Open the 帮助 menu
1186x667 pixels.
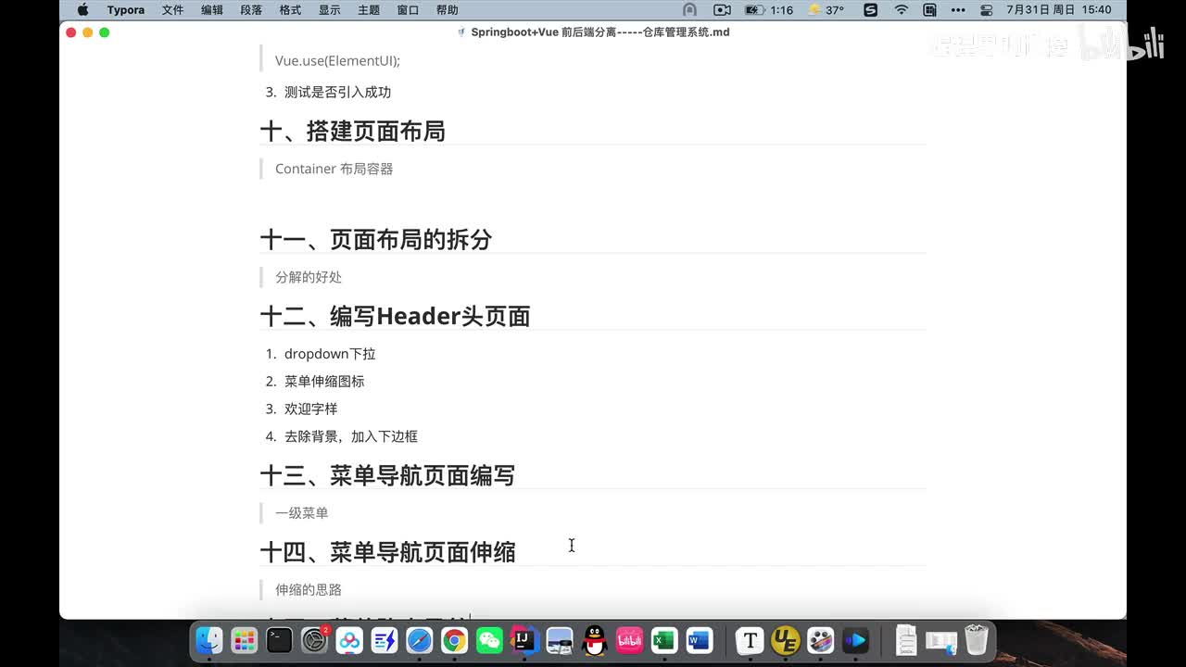[447, 10]
